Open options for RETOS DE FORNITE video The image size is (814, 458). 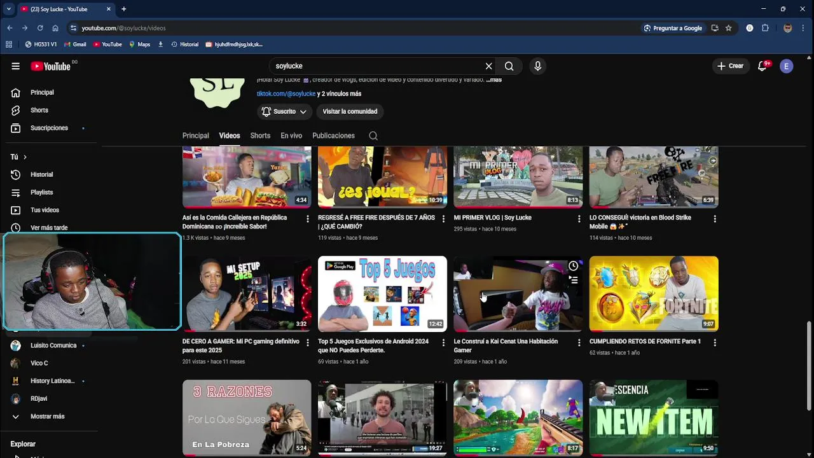715,342
